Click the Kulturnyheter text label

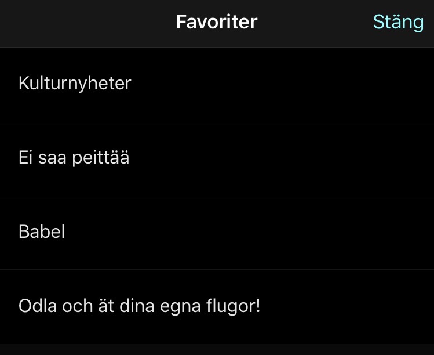75,84
